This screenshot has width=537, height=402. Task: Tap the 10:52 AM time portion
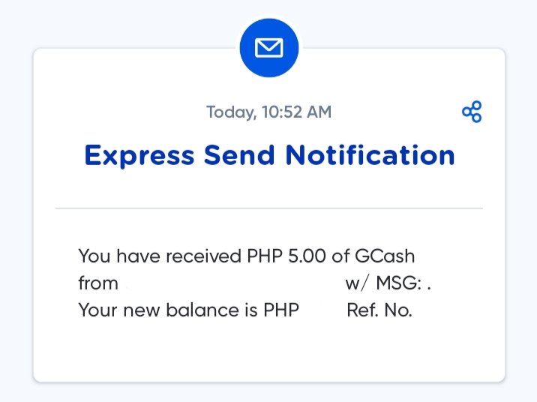coord(296,112)
